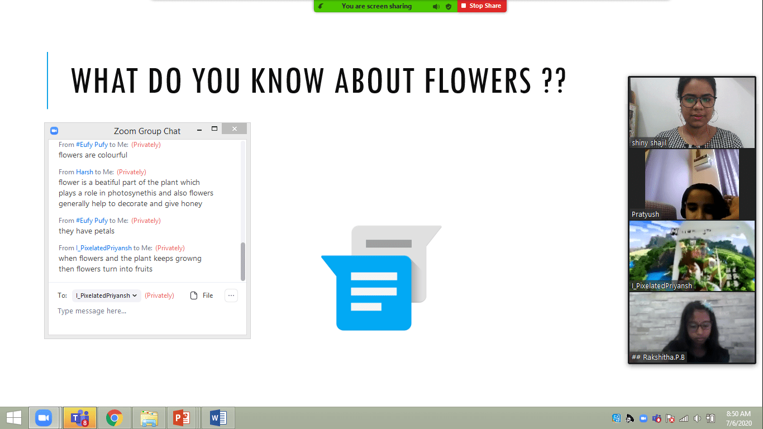This screenshot has width=763, height=429.
Task: Open Microsoft Word from the taskbar
Action: [218, 418]
